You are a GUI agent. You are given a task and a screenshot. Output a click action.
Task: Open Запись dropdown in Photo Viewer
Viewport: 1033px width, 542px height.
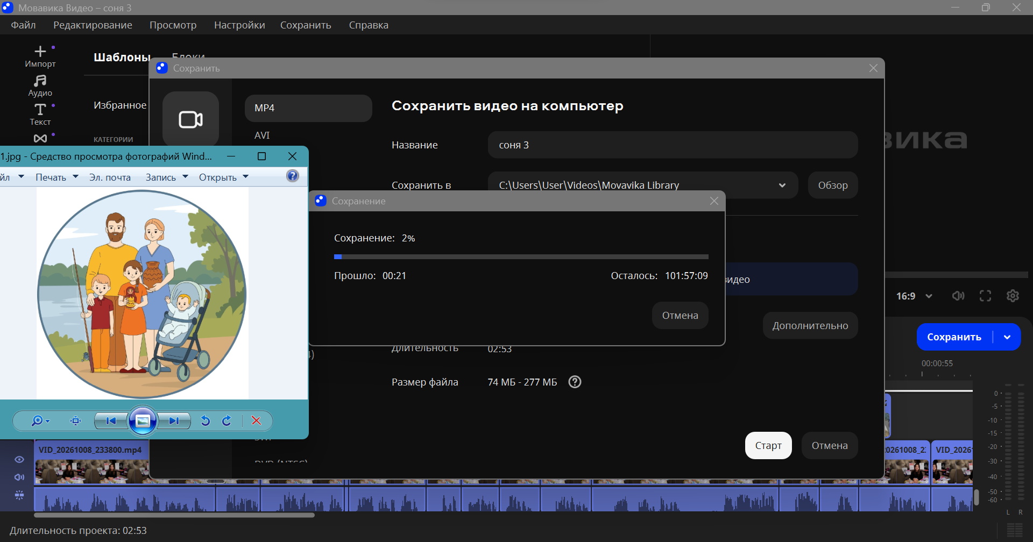pyautogui.click(x=167, y=177)
